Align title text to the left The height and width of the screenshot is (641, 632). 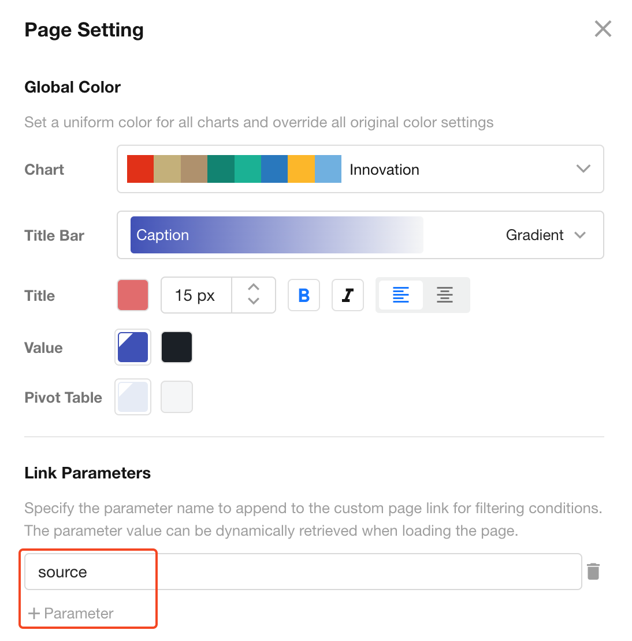click(x=400, y=295)
